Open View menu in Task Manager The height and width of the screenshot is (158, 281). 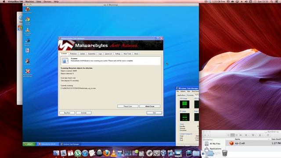point(188,91)
